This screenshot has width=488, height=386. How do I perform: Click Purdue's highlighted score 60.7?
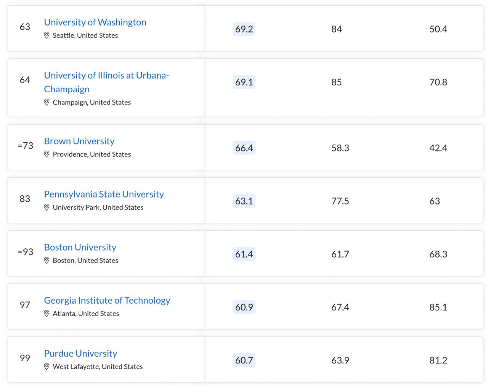pos(244,360)
